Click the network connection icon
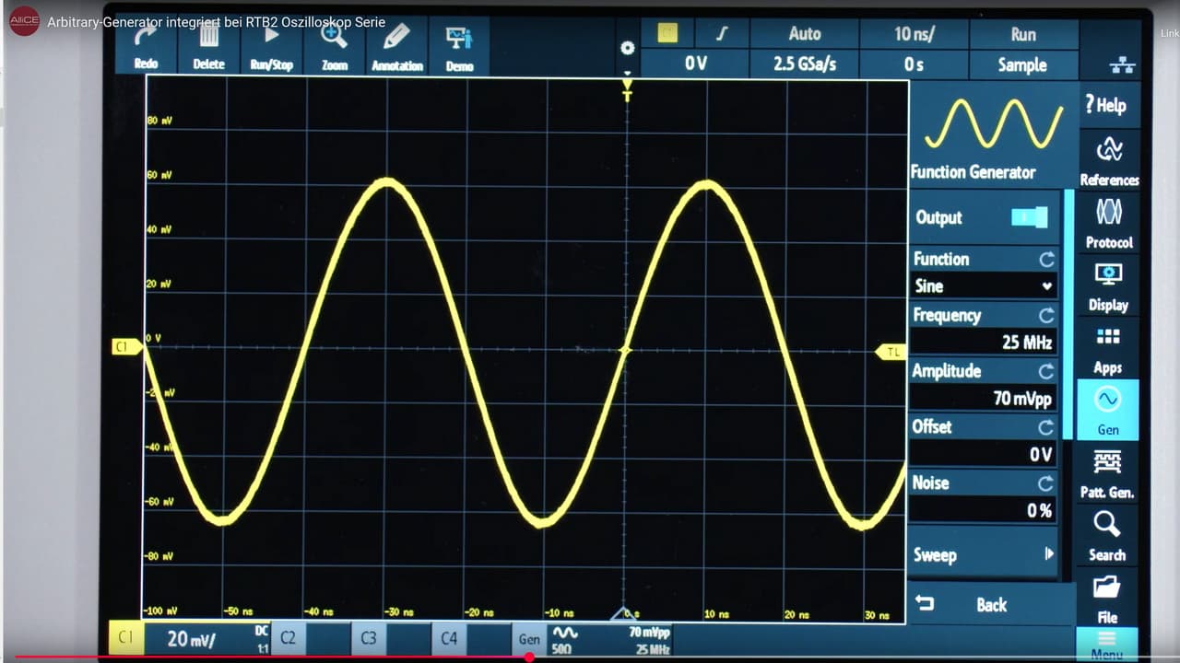1180x663 pixels. pyautogui.click(x=1123, y=65)
